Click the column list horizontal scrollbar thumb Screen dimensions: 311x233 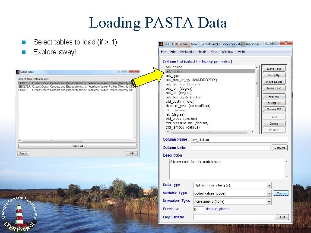click(x=209, y=132)
